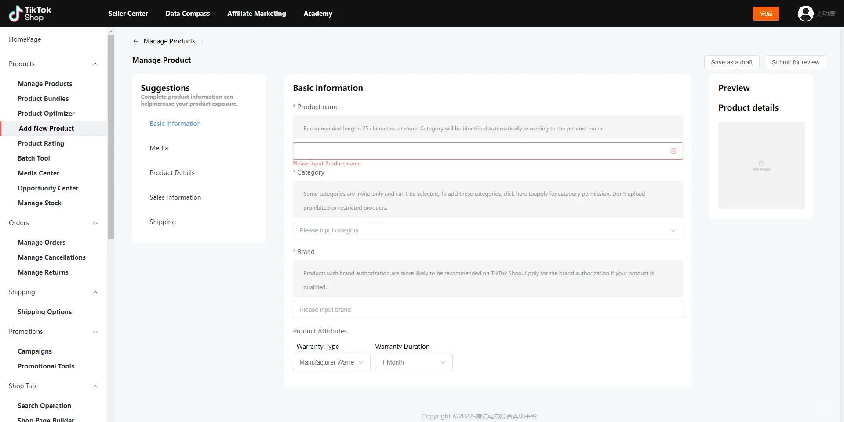
Task: Open the Warranty Duration dropdown
Action: point(414,362)
